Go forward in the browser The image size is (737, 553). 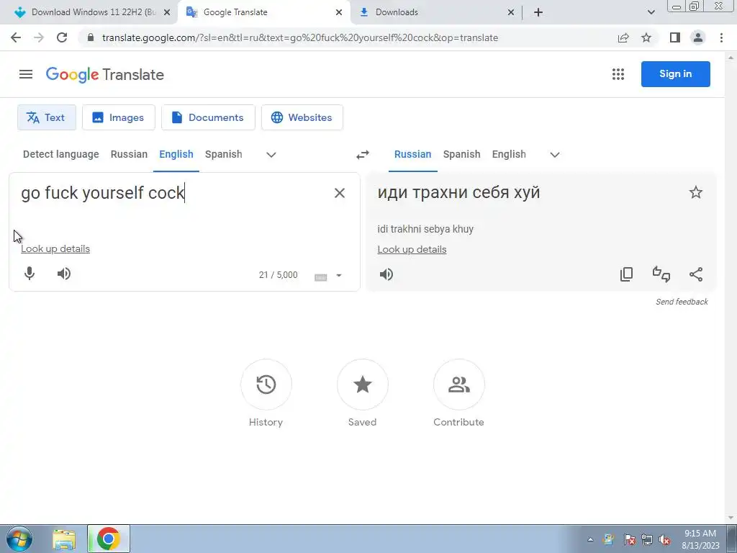pos(39,37)
